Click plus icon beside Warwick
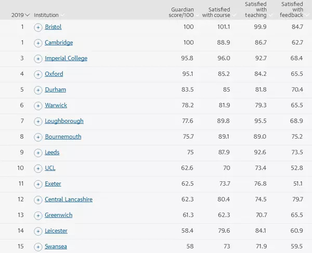 [38, 105]
